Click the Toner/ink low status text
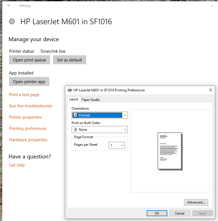The height and width of the screenshot is (221, 218). point(53,51)
